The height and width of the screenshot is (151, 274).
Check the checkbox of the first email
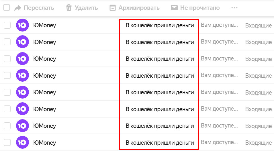7,26
